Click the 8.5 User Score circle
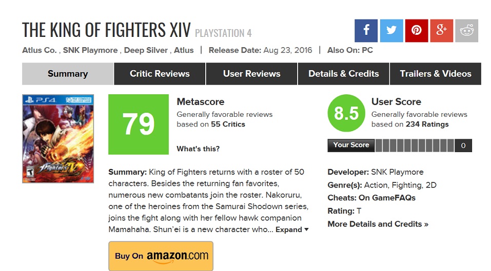 (346, 114)
